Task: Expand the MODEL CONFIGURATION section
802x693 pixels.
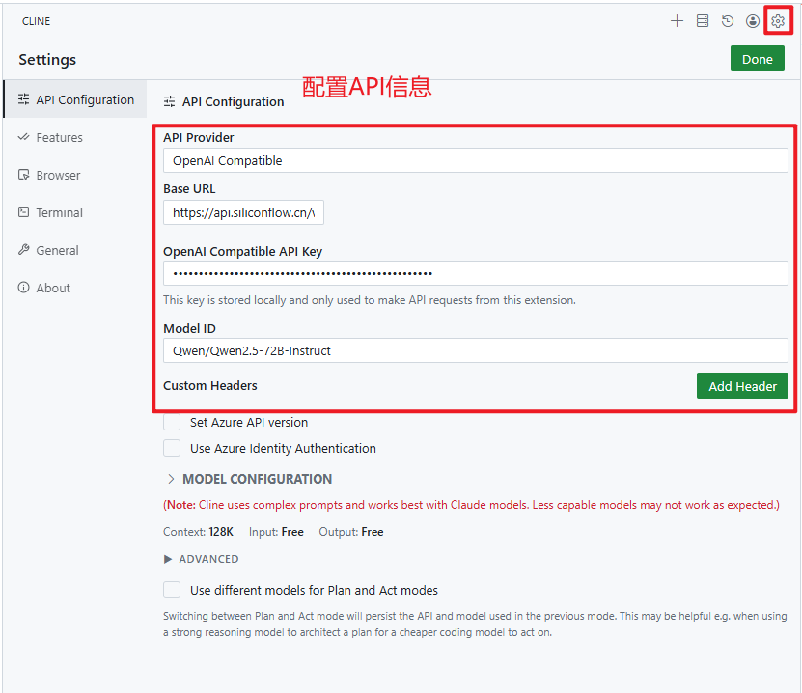Action: tap(250, 479)
